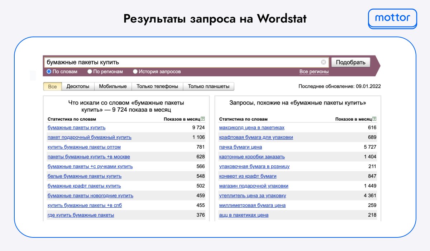This screenshot has height=251, width=430.
Task: Open 'где купить бумажные пакеты' link
Action: click(81, 215)
